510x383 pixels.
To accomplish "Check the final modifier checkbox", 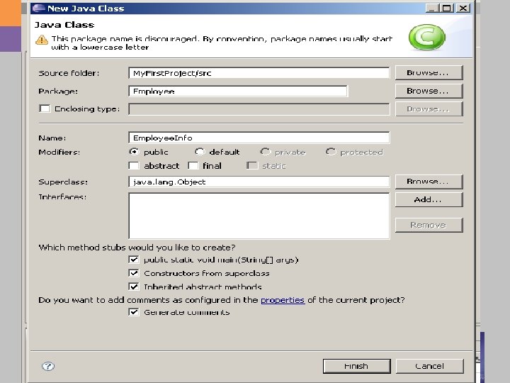I will pyautogui.click(x=193, y=166).
